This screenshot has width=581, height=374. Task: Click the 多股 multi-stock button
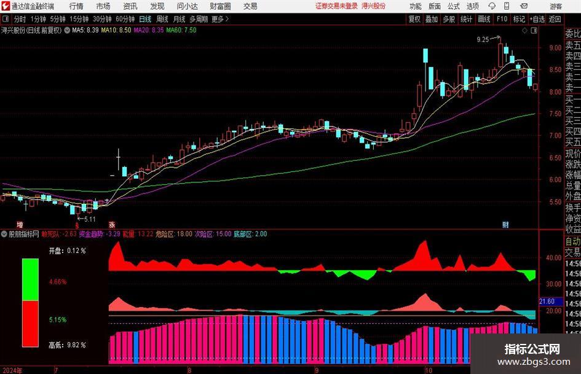coord(449,19)
